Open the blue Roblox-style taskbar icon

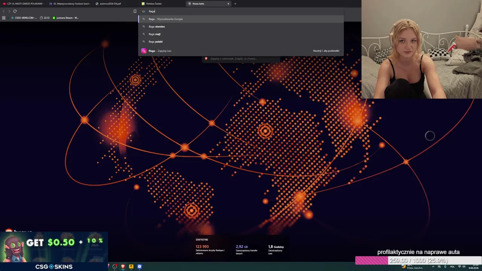click(x=139, y=266)
